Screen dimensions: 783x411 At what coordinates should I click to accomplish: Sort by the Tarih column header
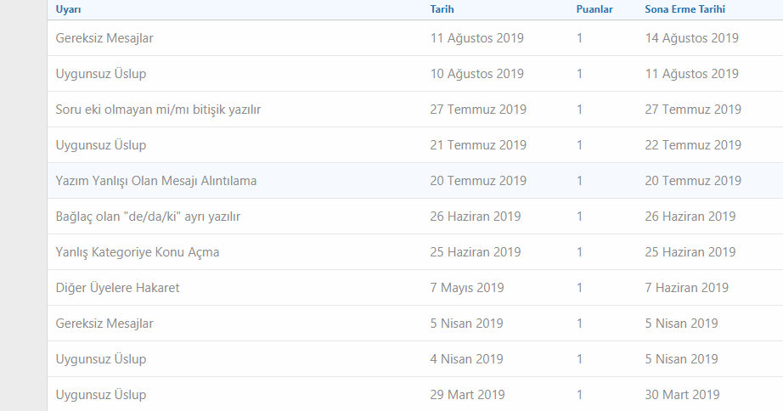(442, 9)
